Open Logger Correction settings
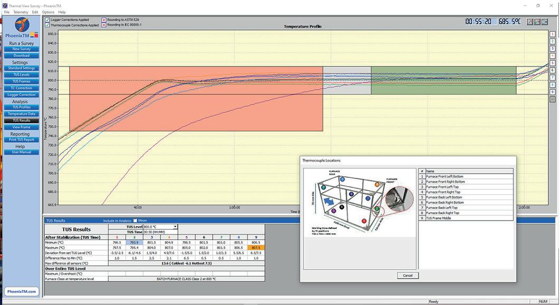 pyautogui.click(x=22, y=95)
